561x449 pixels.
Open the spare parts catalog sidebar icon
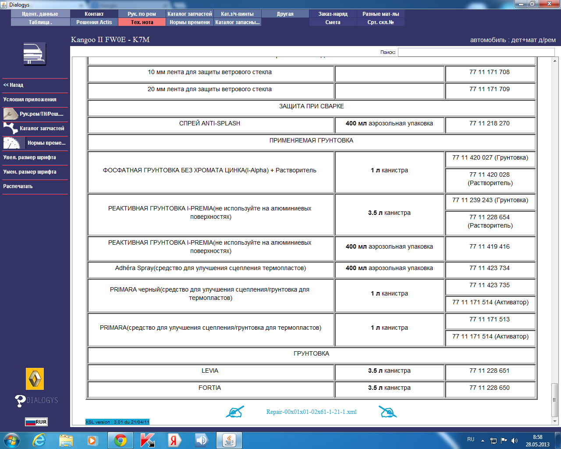(x=11, y=128)
